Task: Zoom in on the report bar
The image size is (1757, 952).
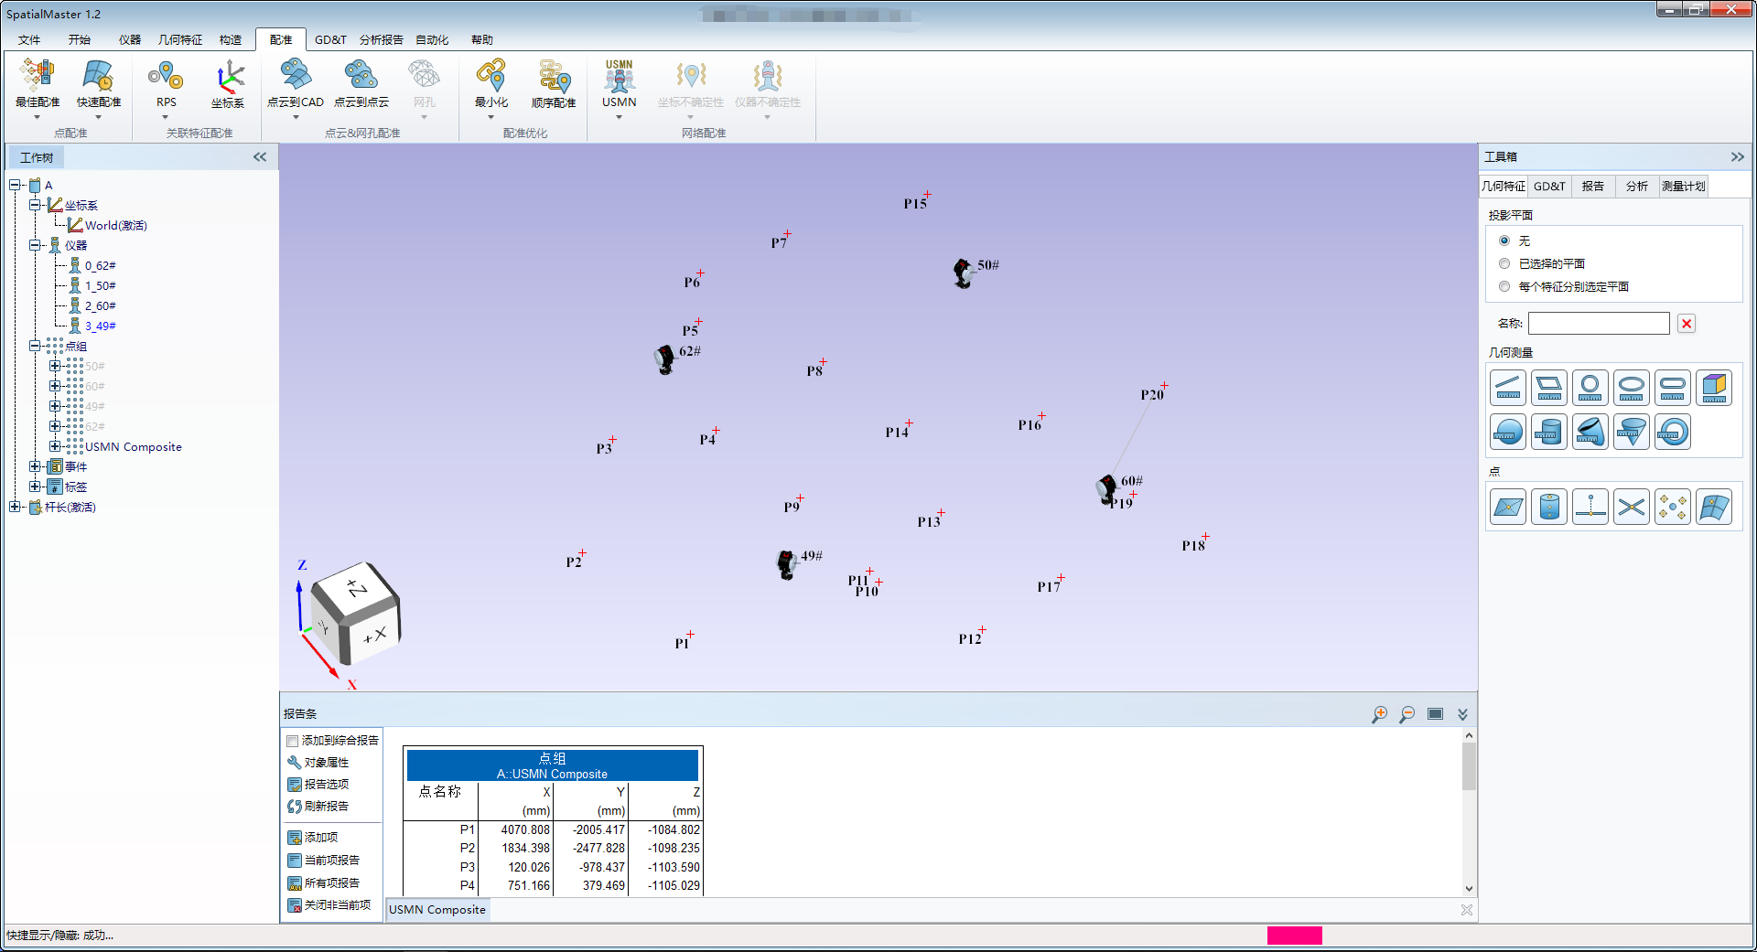Action: pyautogui.click(x=1379, y=714)
